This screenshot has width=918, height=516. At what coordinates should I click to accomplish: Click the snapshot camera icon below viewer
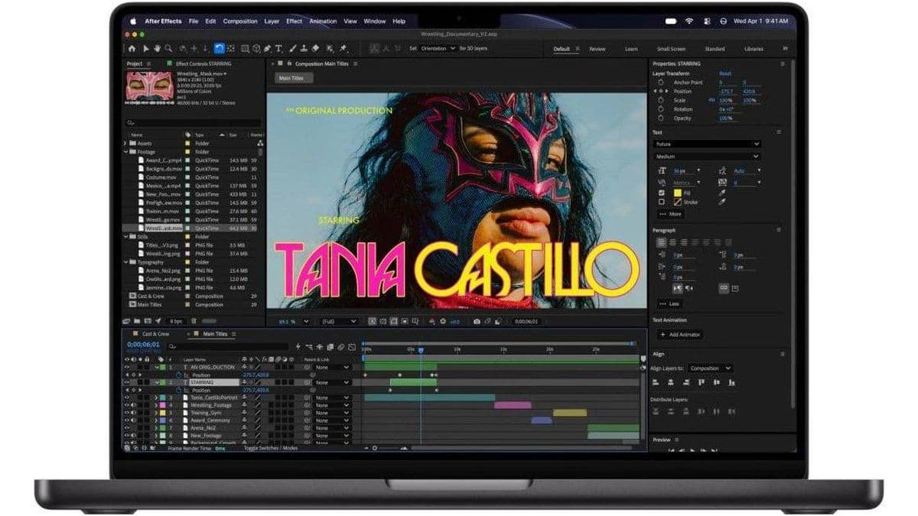click(x=477, y=321)
